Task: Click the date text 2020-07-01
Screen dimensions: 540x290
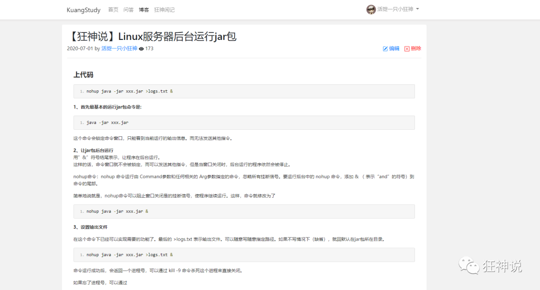Action: coord(80,48)
